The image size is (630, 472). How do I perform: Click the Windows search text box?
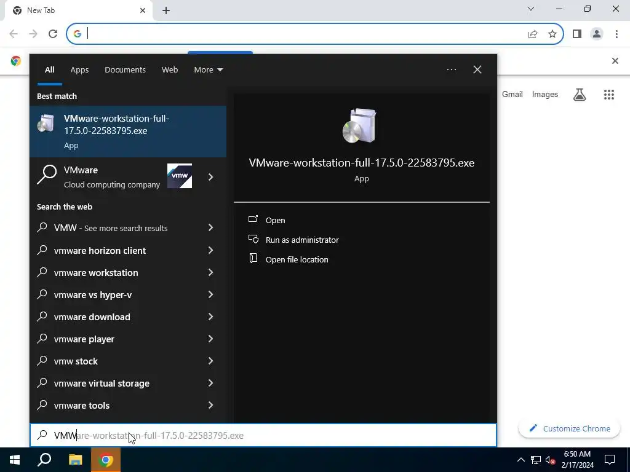[263, 436]
